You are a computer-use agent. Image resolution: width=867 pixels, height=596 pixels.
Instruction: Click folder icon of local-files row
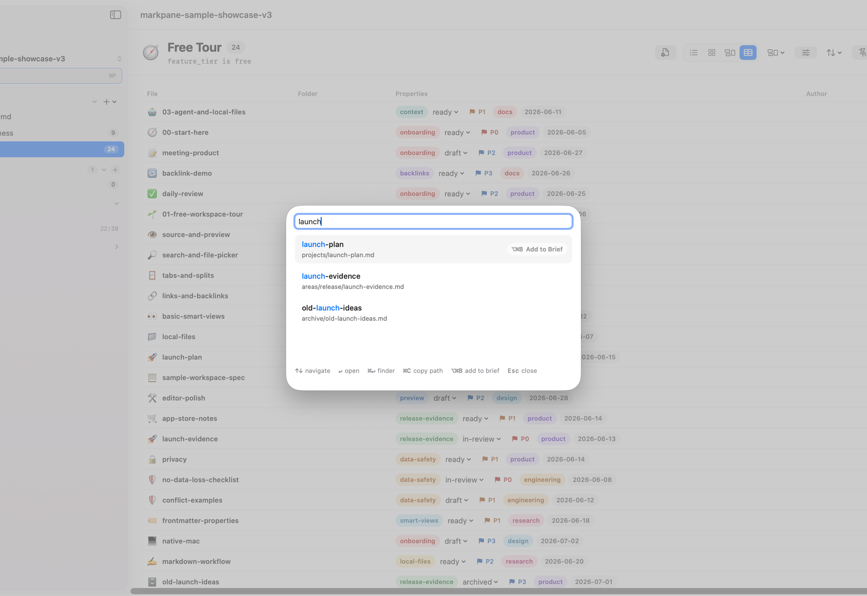tap(152, 337)
